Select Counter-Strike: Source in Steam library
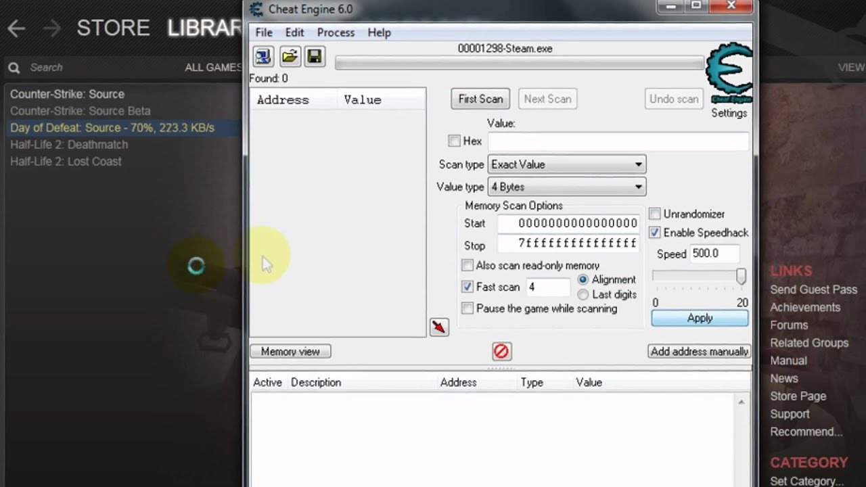This screenshot has width=866, height=487. [x=67, y=94]
